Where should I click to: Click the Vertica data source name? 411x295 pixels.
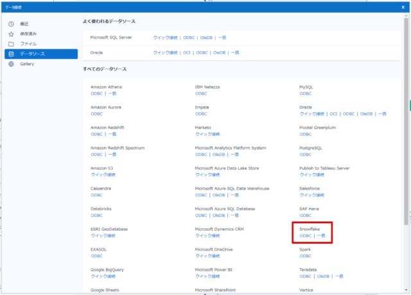[x=306, y=290]
